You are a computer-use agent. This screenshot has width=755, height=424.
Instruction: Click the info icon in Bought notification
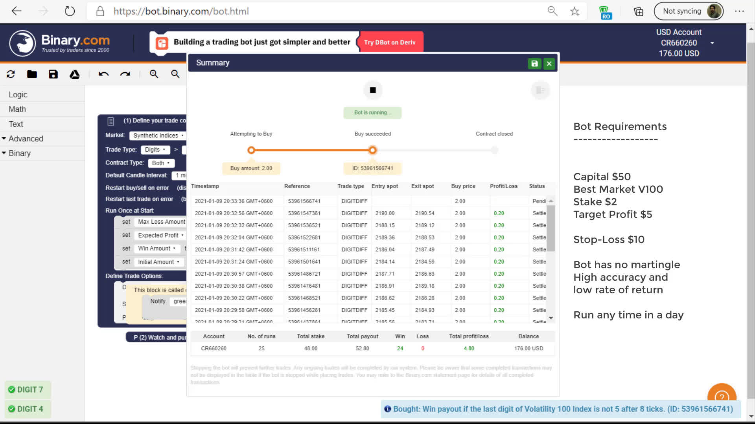click(x=387, y=409)
